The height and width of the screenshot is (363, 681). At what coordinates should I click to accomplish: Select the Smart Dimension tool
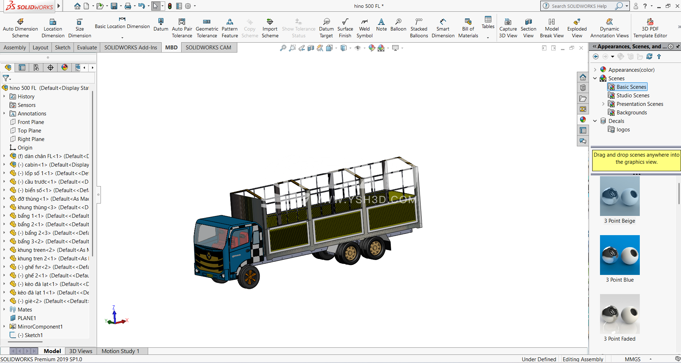[443, 28]
